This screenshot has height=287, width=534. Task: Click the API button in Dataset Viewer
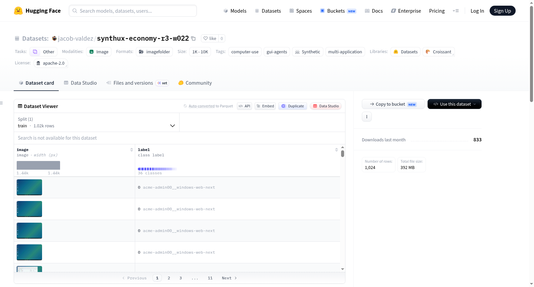click(x=244, y=106)
